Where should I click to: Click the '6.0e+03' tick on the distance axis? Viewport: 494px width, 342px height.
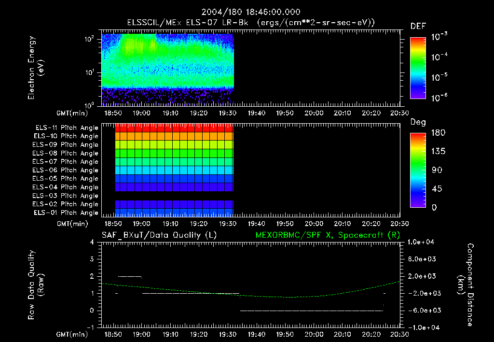point(422,259)
